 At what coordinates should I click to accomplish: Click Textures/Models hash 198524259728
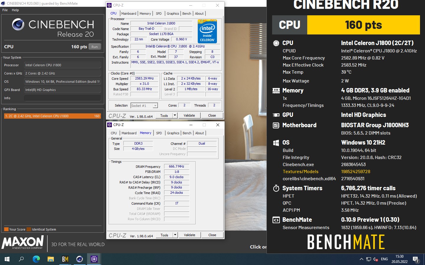coord(356,172)
